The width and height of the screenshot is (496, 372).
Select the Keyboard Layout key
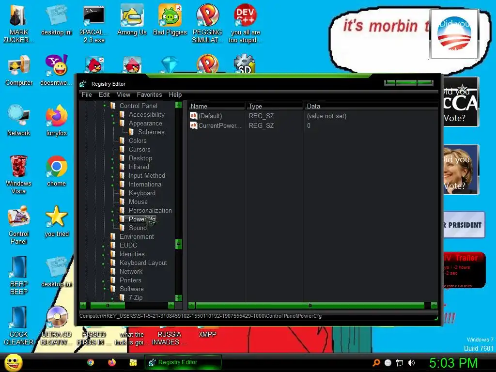pos(143,263)
